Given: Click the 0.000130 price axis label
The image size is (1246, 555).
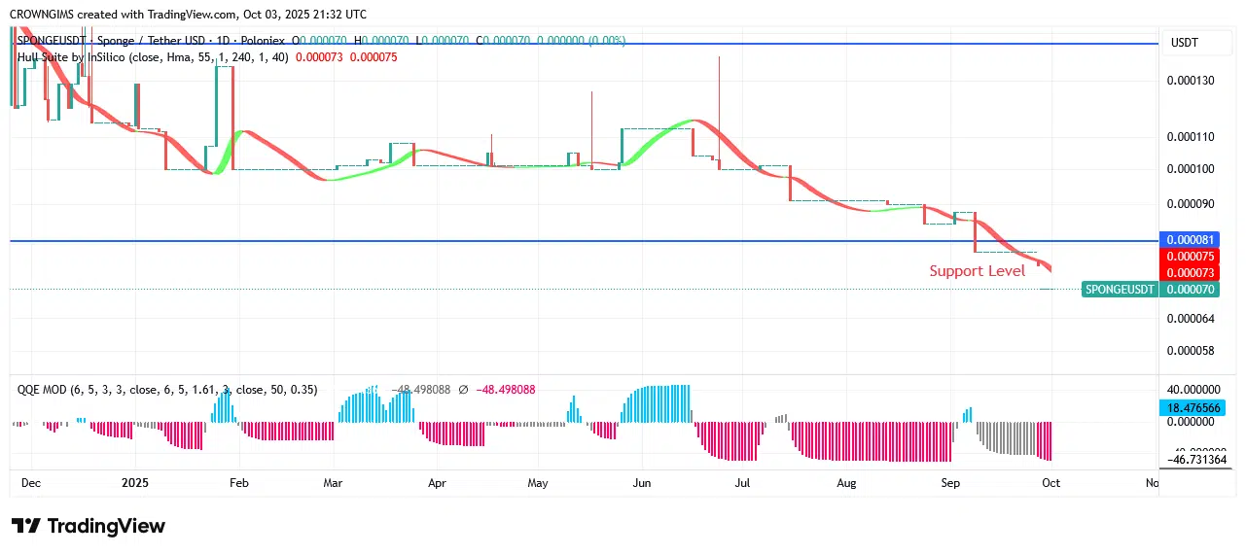Looking at the screenshot, I should click(1191, 80).
